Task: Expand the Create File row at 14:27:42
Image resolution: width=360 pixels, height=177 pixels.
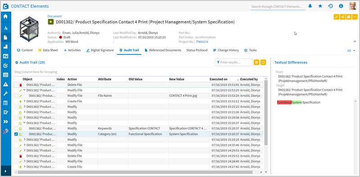Action: [25, 167]
